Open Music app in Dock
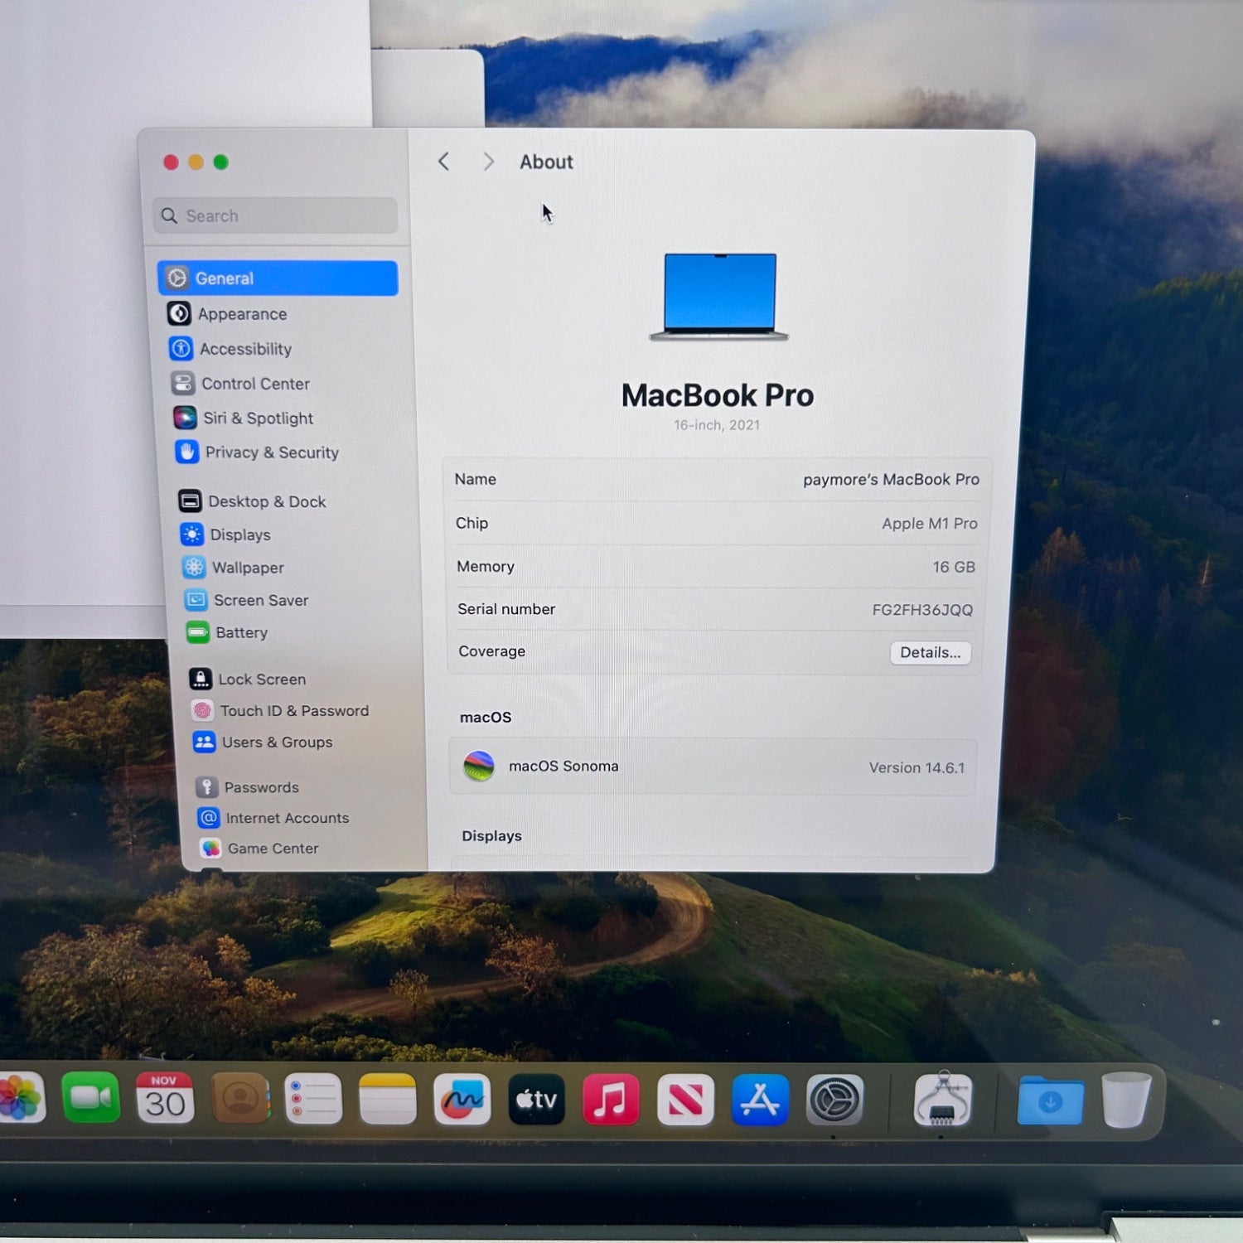Image resolution: width=1243 pixels, height=1243 pixels. point(611,1100)
